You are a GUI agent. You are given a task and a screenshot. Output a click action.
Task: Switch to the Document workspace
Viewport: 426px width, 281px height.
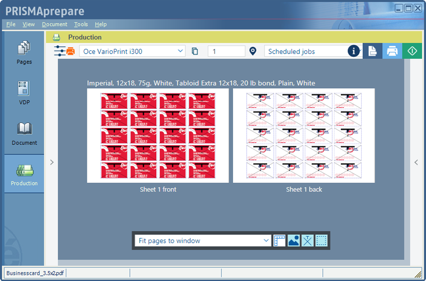[x=24, y=134]
